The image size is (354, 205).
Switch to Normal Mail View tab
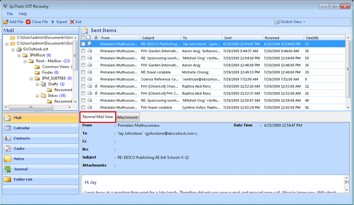tap(98, 117)
